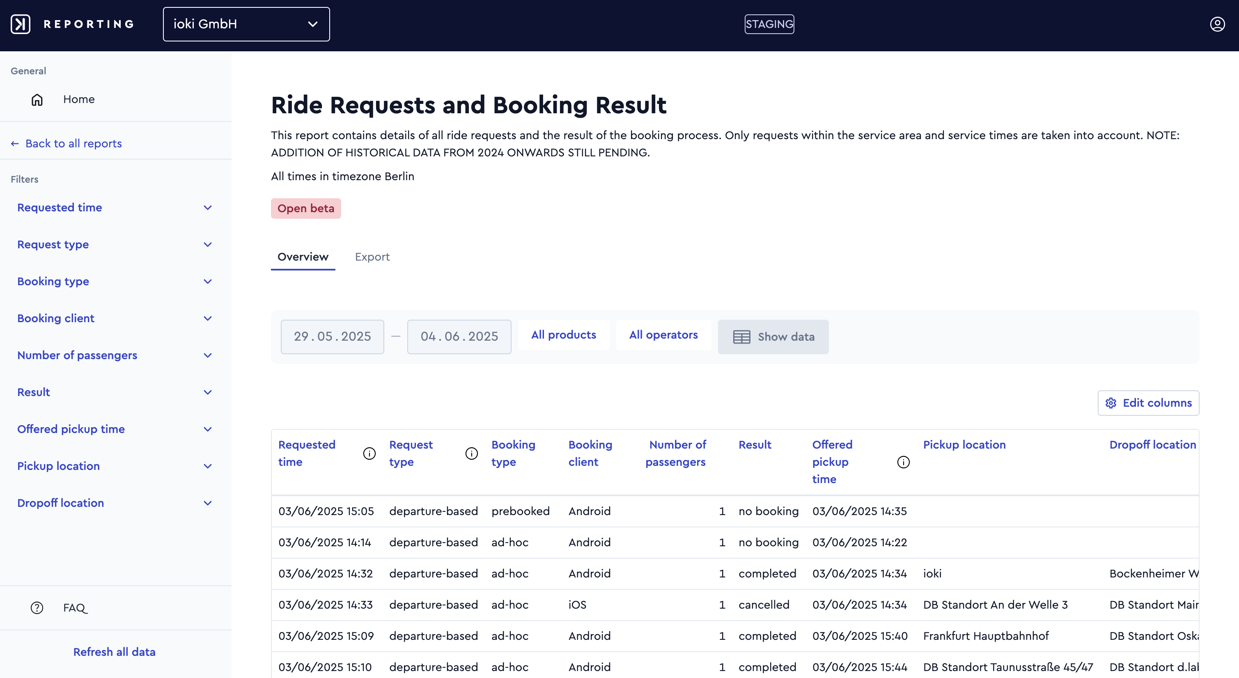Sort by Booking type column header

(x=513, y=454)
